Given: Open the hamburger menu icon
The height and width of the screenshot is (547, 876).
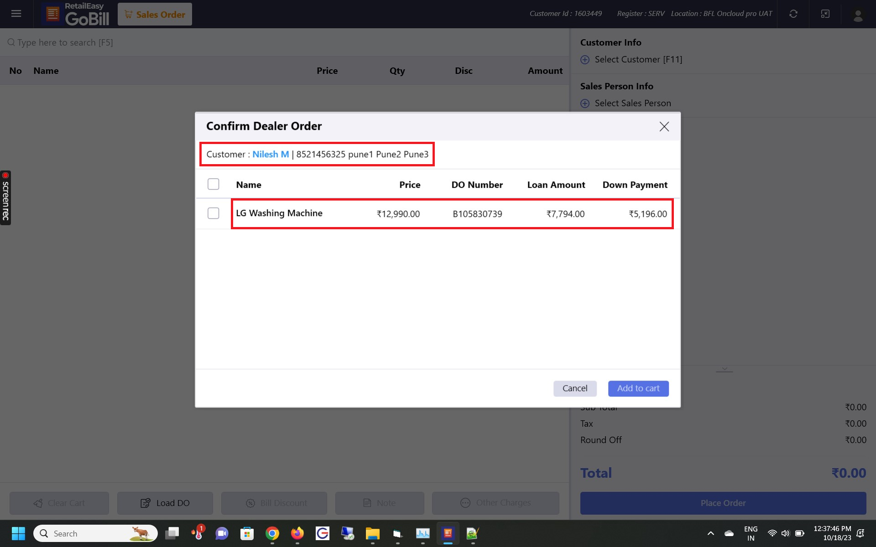Looking at the screenshot, I should [x=16, y=14].
